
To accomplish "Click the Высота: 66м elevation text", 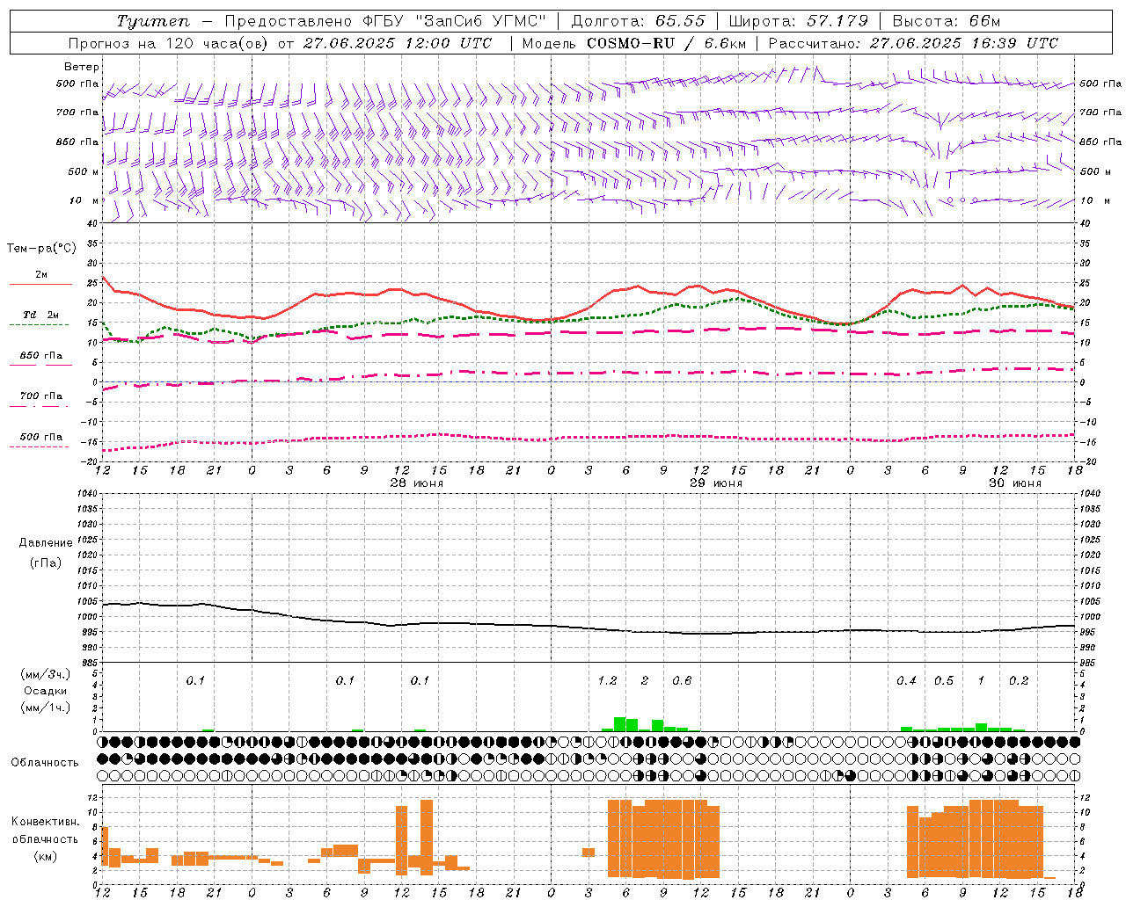I will point(947,21).
